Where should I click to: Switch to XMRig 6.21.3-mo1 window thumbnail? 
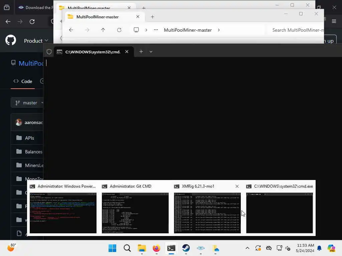(x=207, y=213)
